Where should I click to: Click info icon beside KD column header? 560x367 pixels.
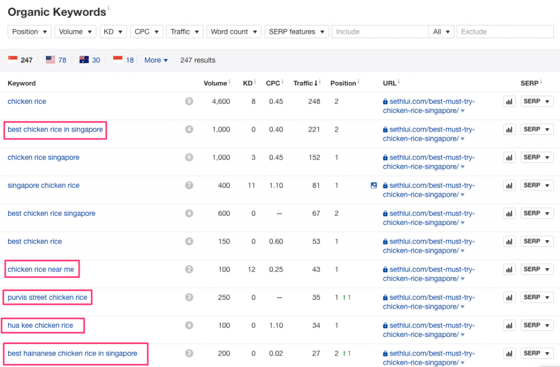coord(255,82)
